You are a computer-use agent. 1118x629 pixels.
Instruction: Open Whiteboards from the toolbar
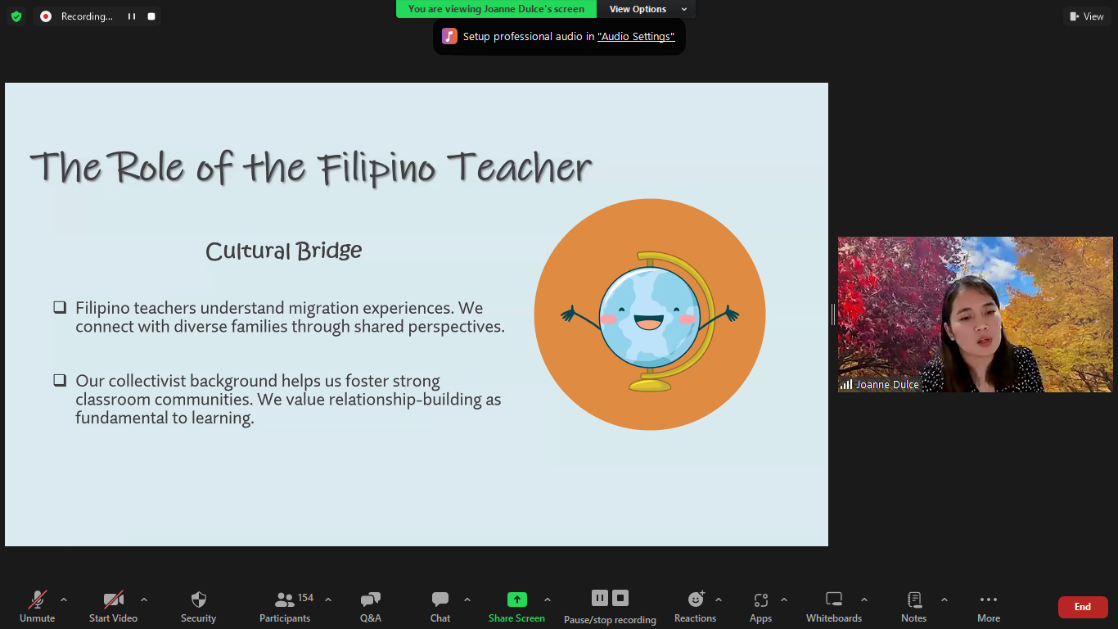click(x=833, y=600)
